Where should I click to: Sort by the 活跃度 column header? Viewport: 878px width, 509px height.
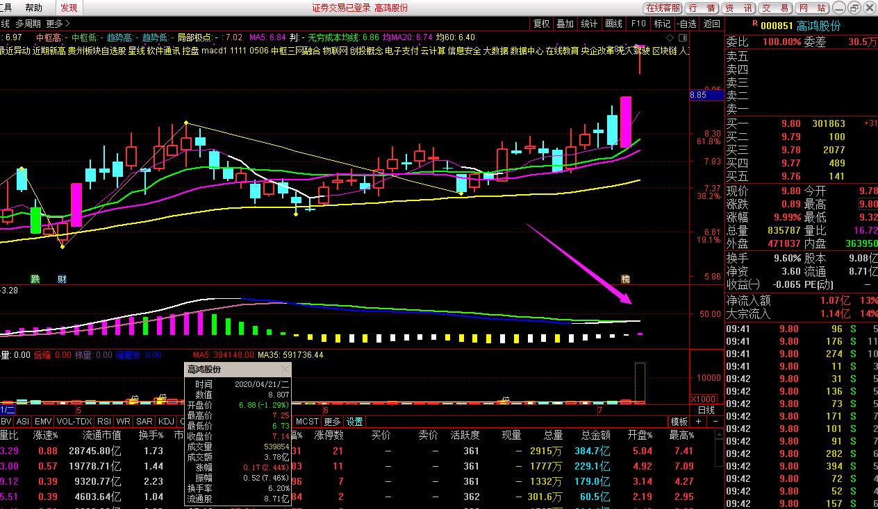[x=465, y=435]
